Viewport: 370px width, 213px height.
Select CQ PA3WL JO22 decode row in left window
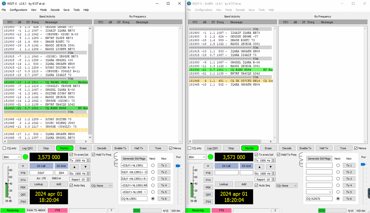[x=46, y=82]
